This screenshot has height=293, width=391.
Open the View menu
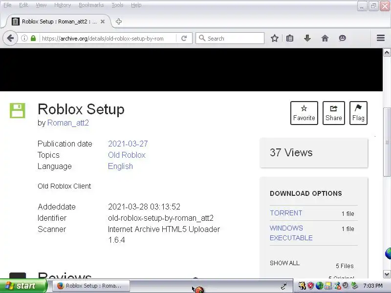point(41,5)
